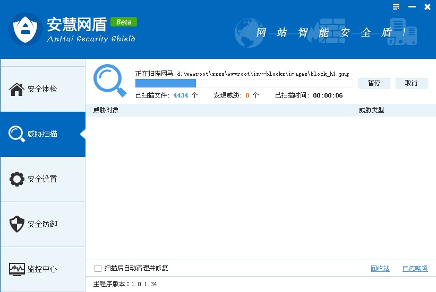This screenshot has height=292, width=436.
Task: Switch to the 威胁扫描 tab
Action: 43,134
